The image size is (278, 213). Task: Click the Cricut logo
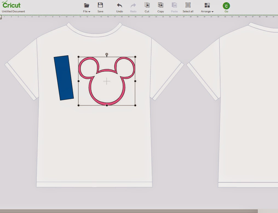tap(11, 4)
